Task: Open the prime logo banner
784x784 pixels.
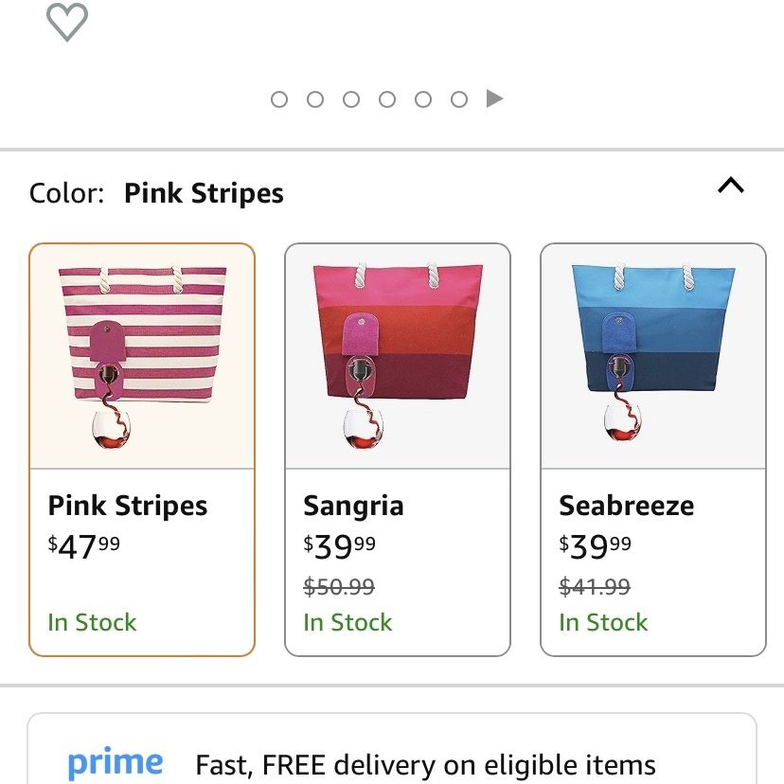Action: tap(115, 763)
